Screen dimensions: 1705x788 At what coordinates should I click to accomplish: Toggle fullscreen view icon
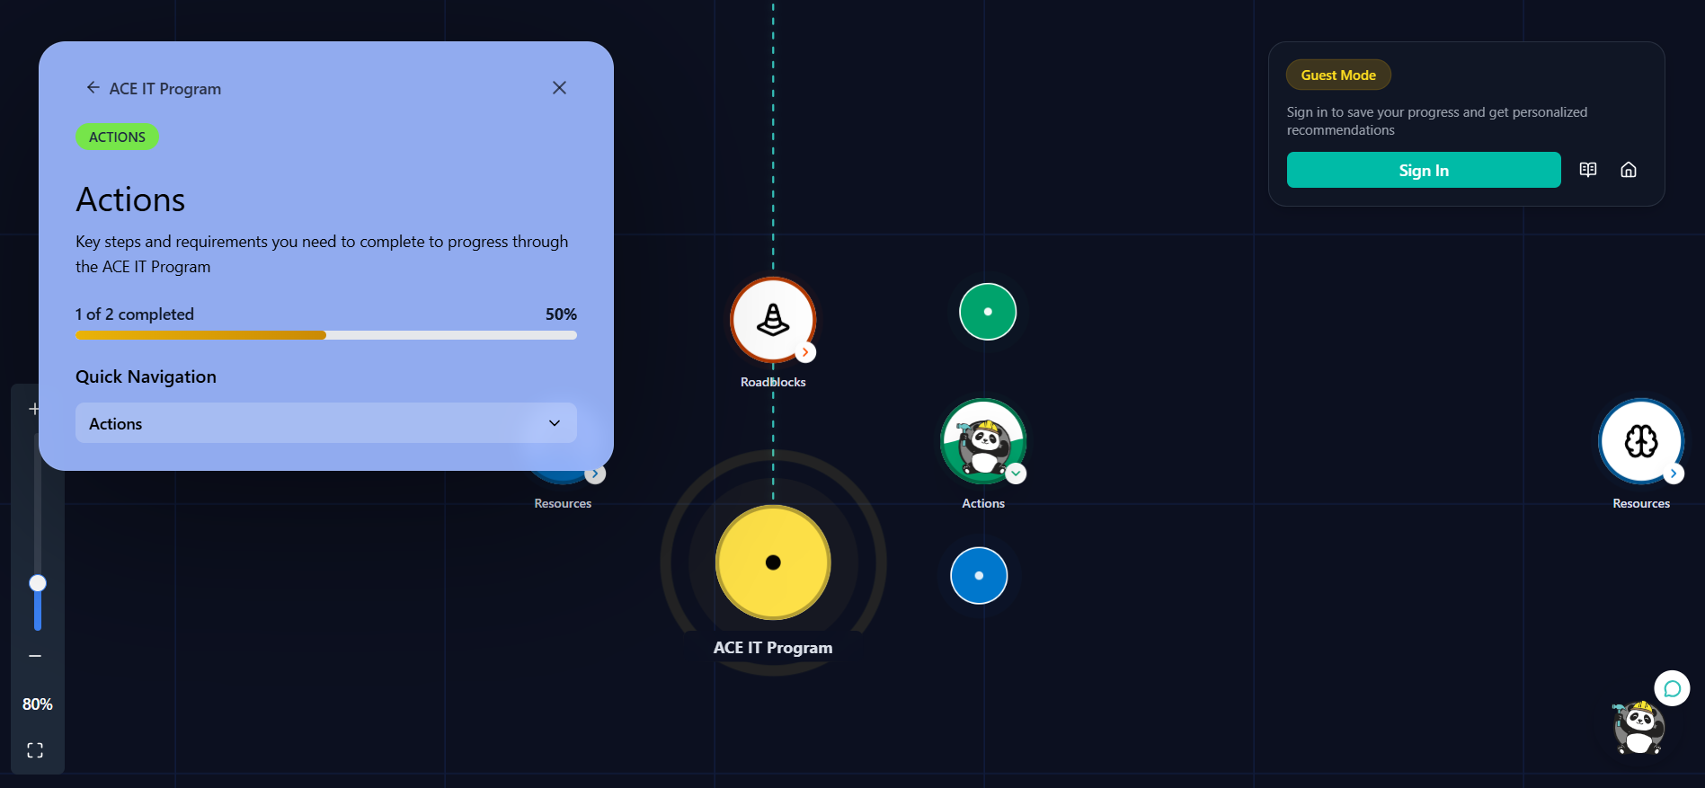(x=35, y=750)
